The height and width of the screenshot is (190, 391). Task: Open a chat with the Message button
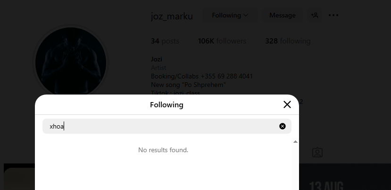coord(282,15)
